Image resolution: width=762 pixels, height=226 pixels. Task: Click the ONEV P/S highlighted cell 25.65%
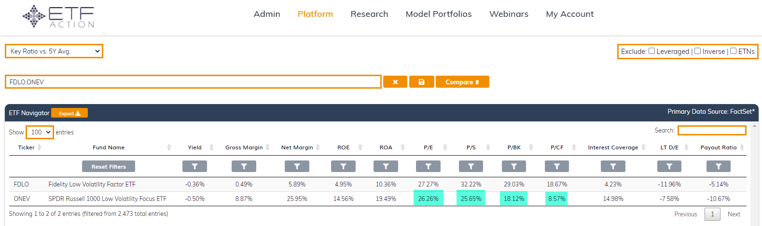coord(471,199)
